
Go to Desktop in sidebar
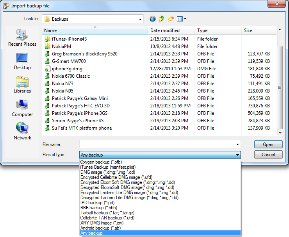coord(22,61)
